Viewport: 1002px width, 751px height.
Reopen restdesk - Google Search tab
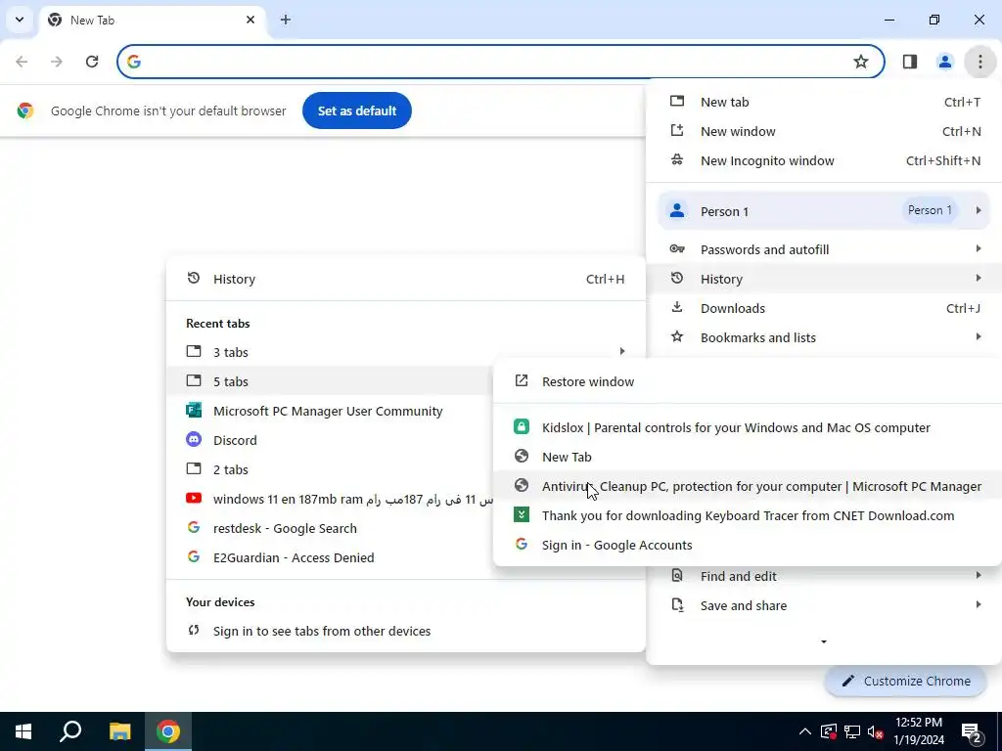(329, 528)
